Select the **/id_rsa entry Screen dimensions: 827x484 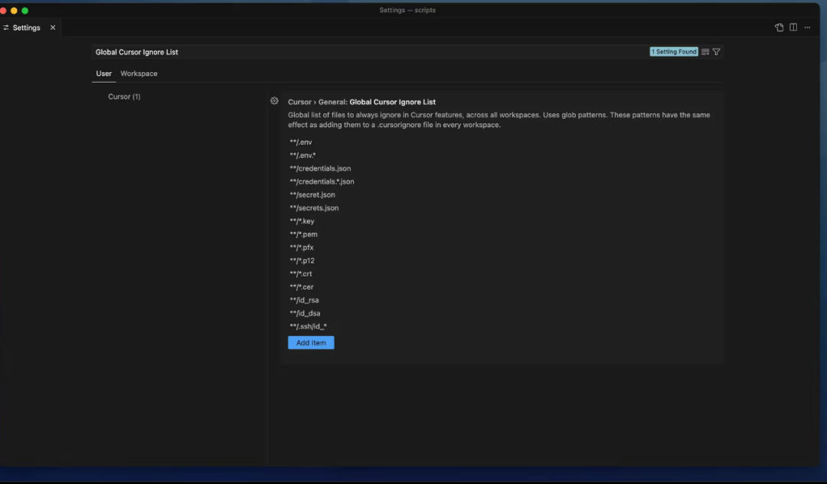coord(304,300)
